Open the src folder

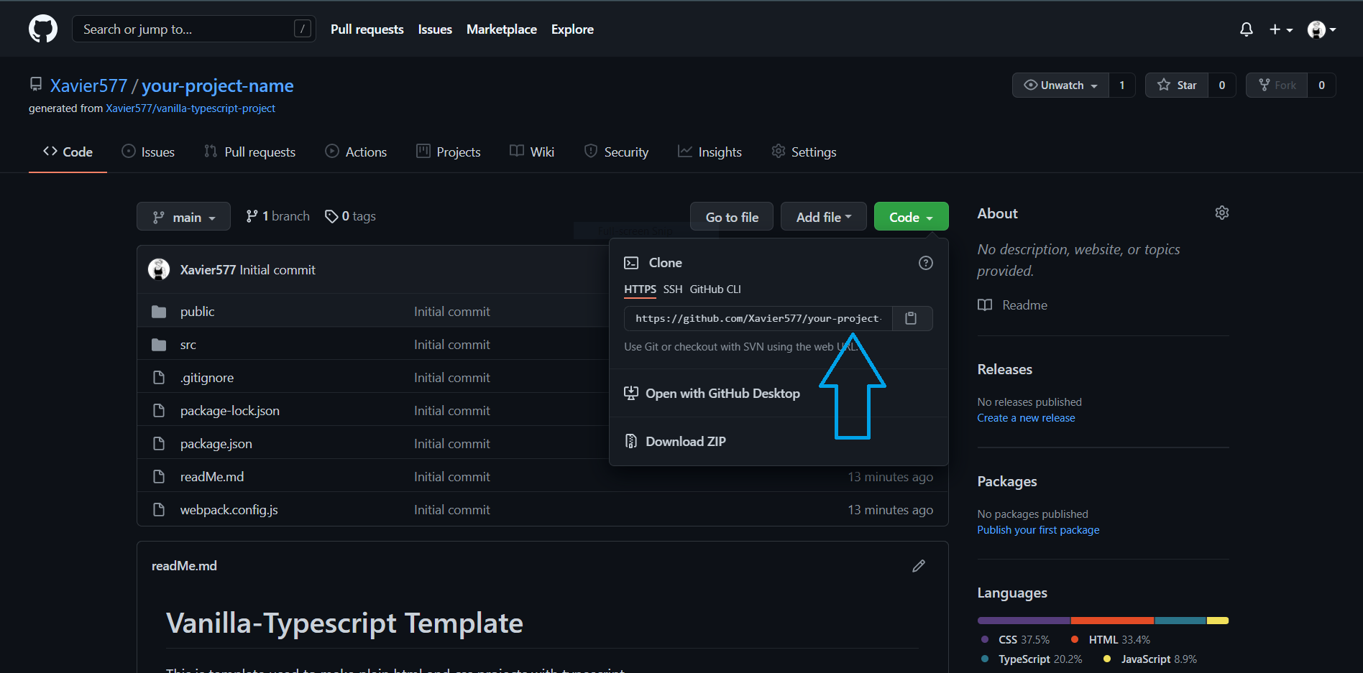tap(188, 345)
